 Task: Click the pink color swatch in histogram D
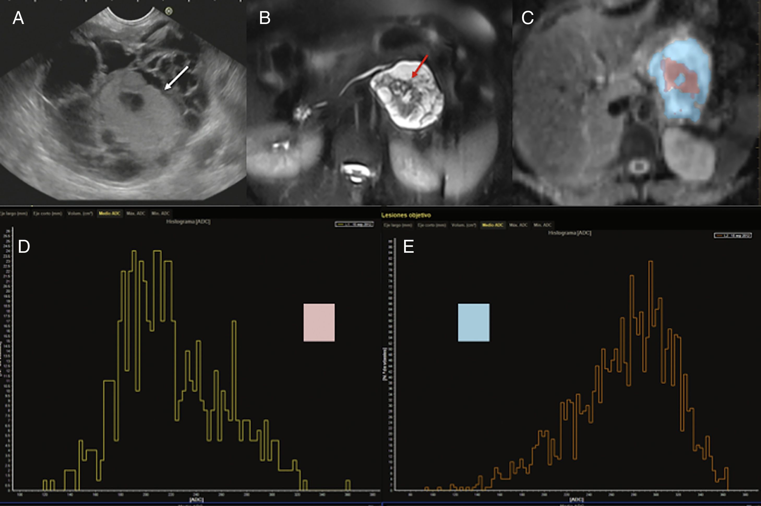(319, 322)
